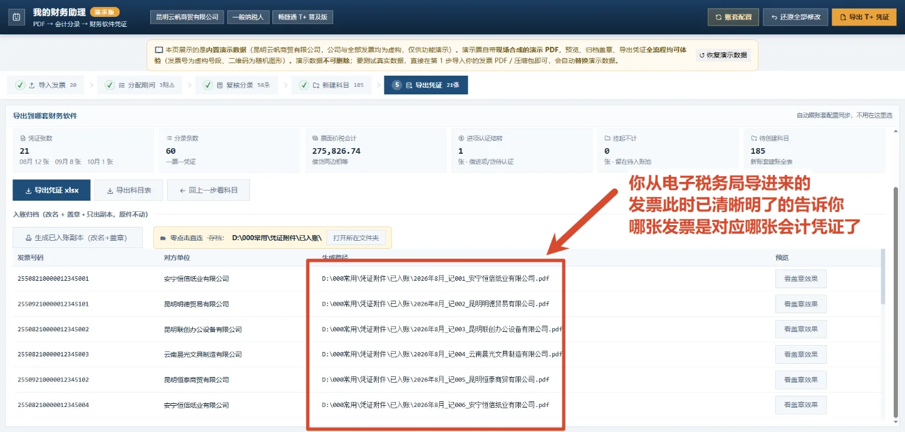Click 还原全部修改 button
Screen dimensions: 905x432
795,17
